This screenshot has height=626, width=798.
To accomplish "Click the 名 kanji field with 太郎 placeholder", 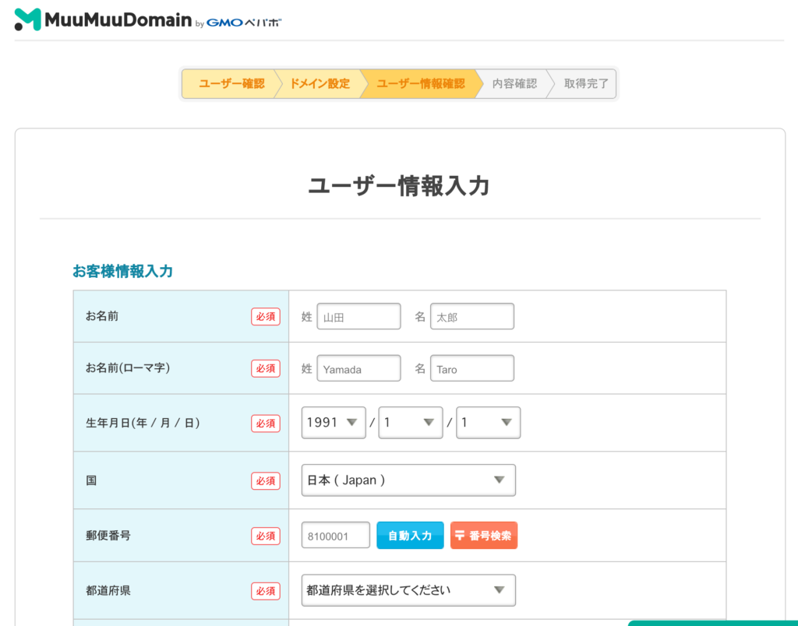I will [472, 317].
